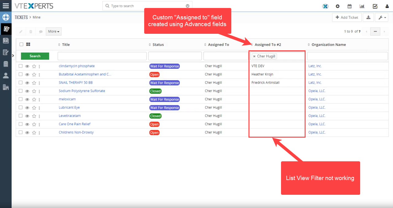Click the Mine list breadcrumb
Viewport: 393px width, 208px height.
(x=37, y=17)
